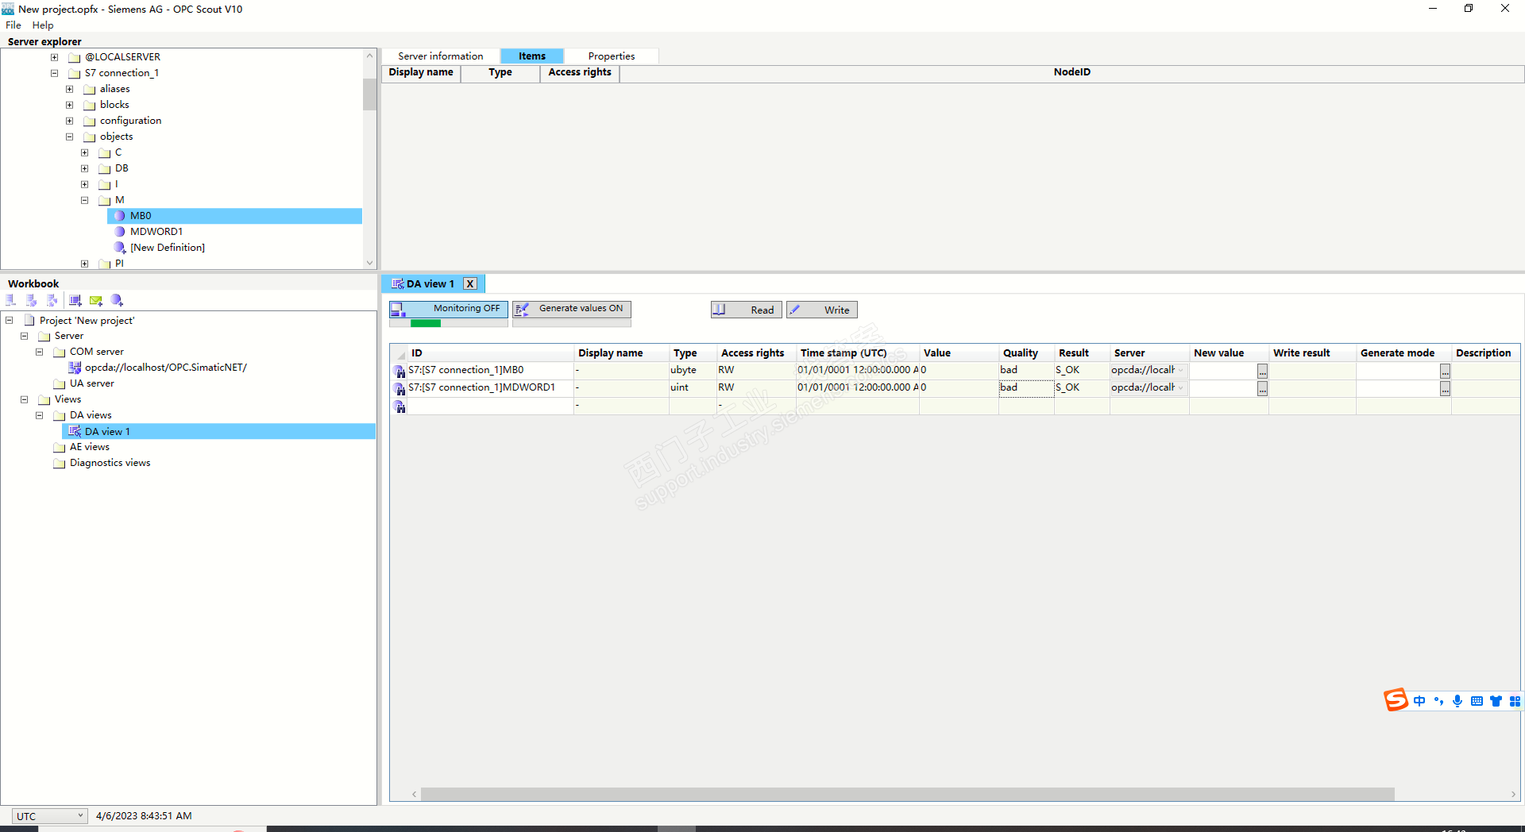Image resolution: width=1525 pixels, height=832 pixels.
Task: Add a new item with sphere-plus icon
Action: [x=118, y=300]
